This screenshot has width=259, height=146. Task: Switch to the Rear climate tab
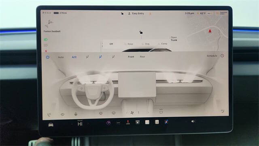142,57
